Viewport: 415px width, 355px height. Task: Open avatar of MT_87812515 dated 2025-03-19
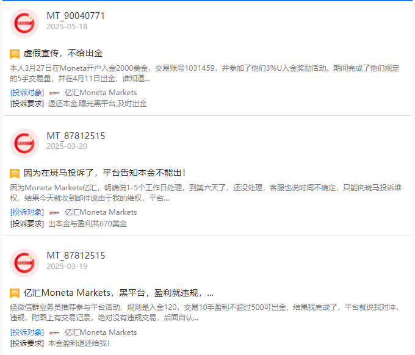pyautogui.click(x=24, y=263)
